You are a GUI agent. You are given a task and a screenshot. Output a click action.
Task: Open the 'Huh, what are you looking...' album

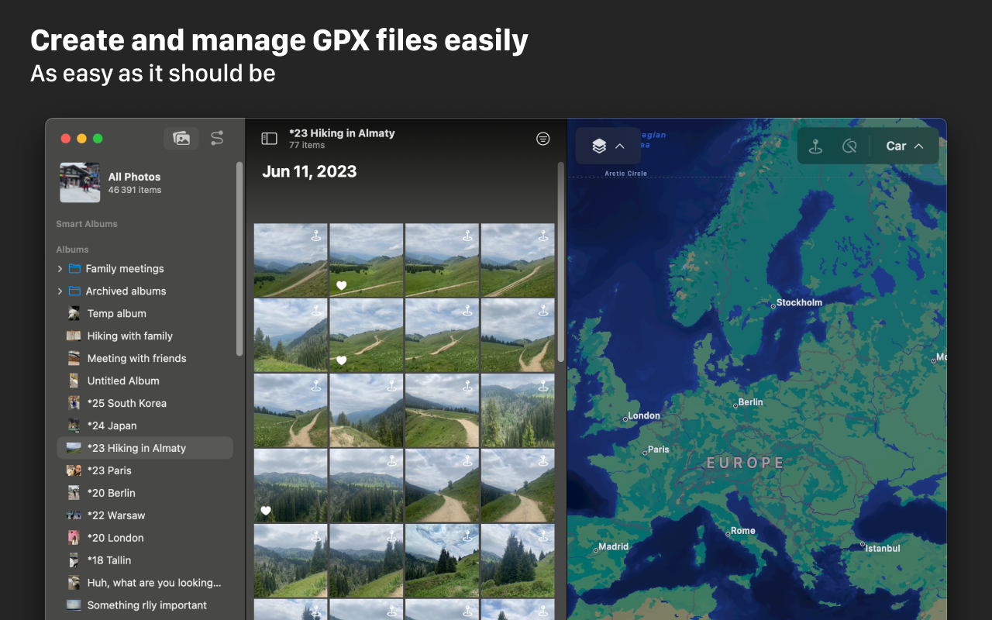pyautogui.click(x=145, y=583)
